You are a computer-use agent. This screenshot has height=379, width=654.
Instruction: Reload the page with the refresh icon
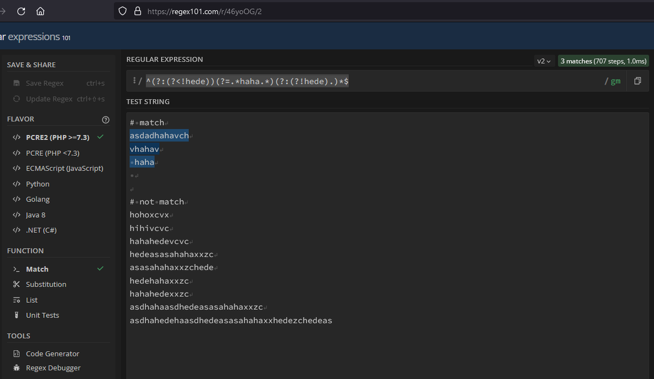click(x=21, y=11)
